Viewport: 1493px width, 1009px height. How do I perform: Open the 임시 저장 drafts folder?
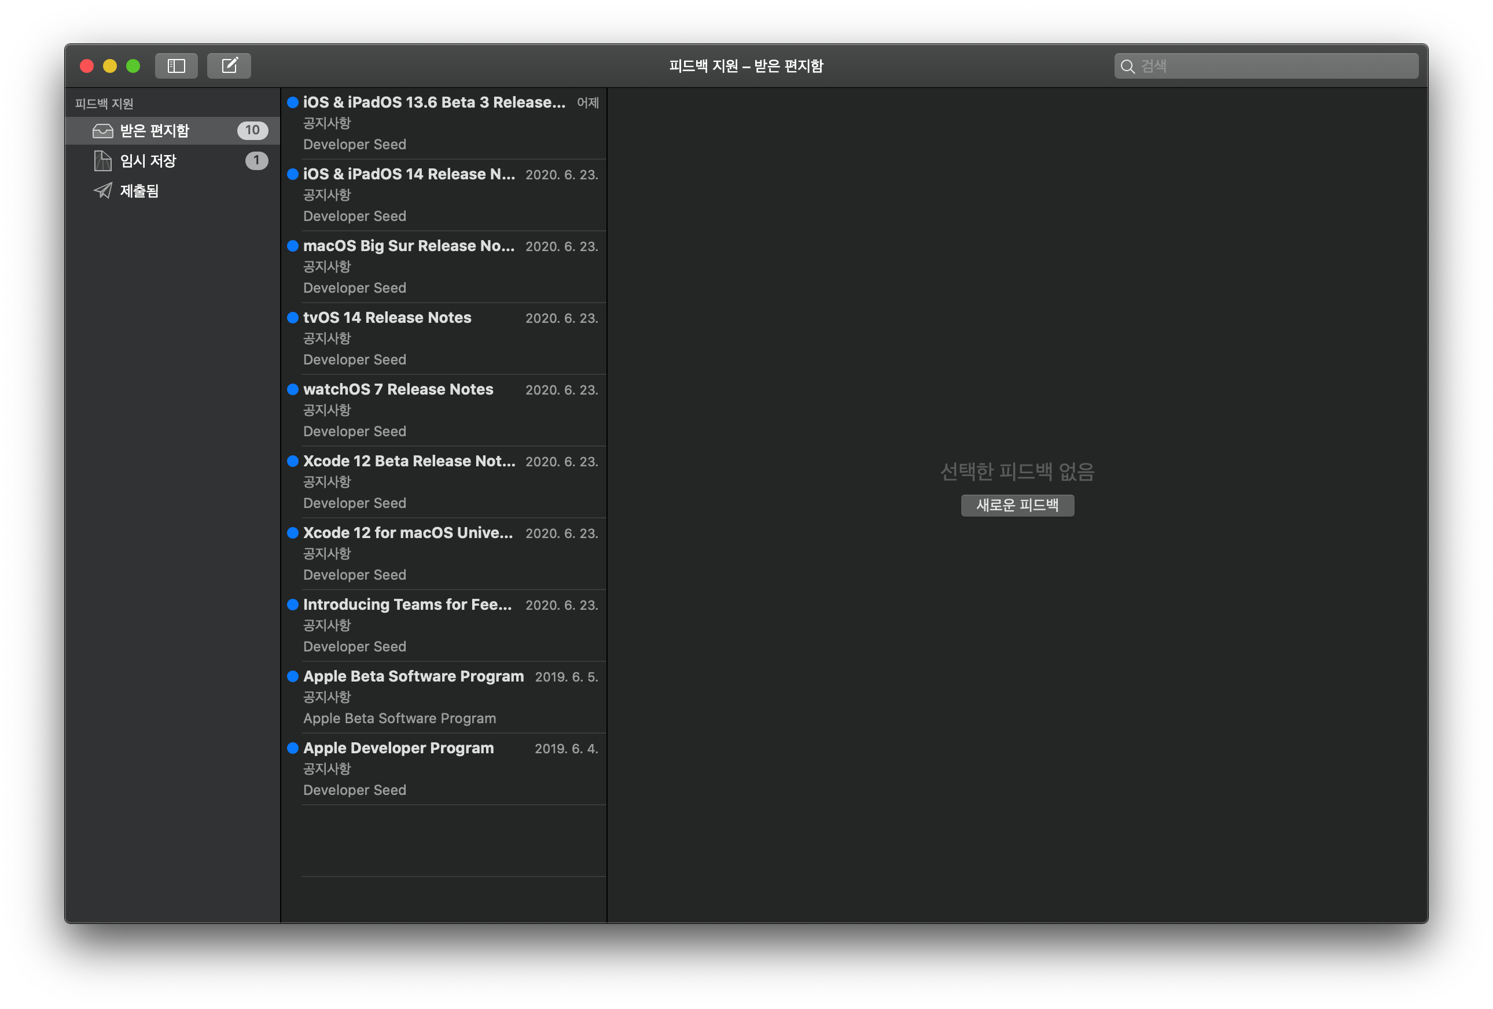pyautogui.click(x=148, y=161)
